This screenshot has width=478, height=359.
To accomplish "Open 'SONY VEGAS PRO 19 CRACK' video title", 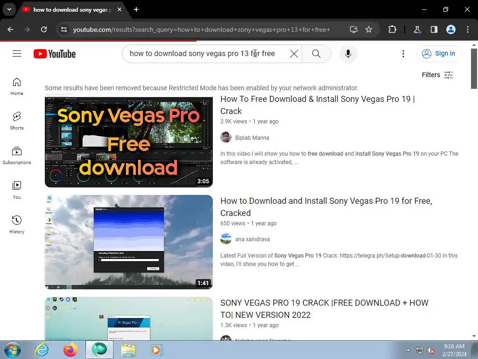I will (324, 309).
